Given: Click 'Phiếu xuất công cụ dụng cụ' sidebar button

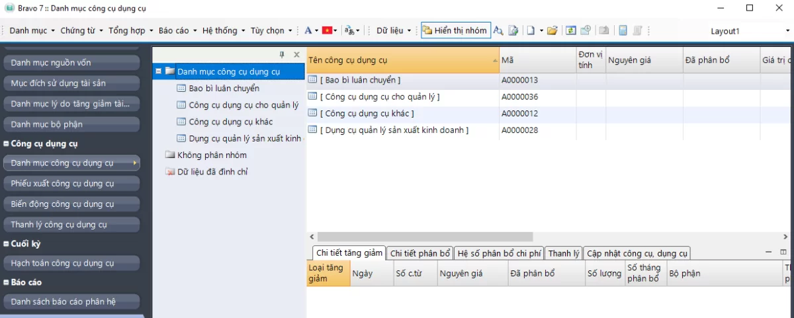Looking at the screenshot, I should point(71,183).
